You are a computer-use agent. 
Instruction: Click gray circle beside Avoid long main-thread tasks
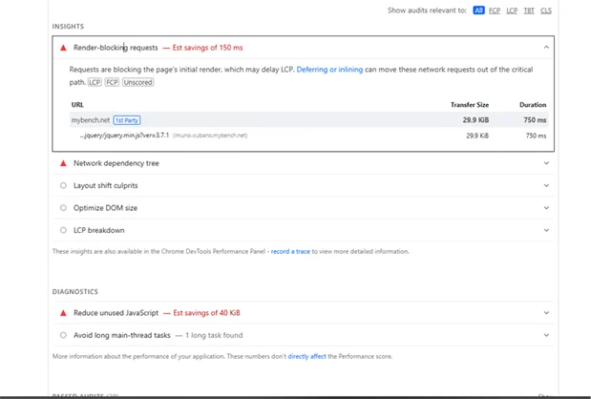pyautogui.click(x=63, y=335)
